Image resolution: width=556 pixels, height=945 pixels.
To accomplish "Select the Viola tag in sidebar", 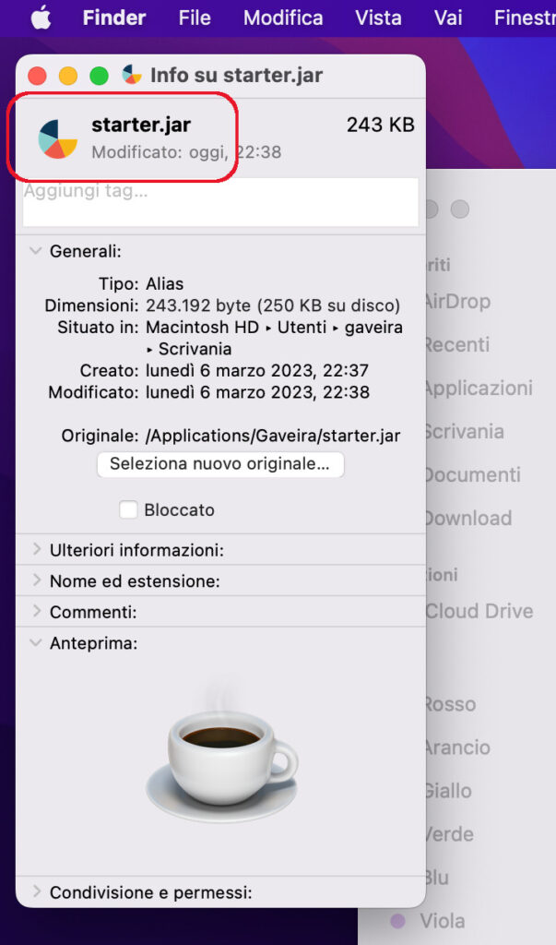I will (x=443, y=921).
